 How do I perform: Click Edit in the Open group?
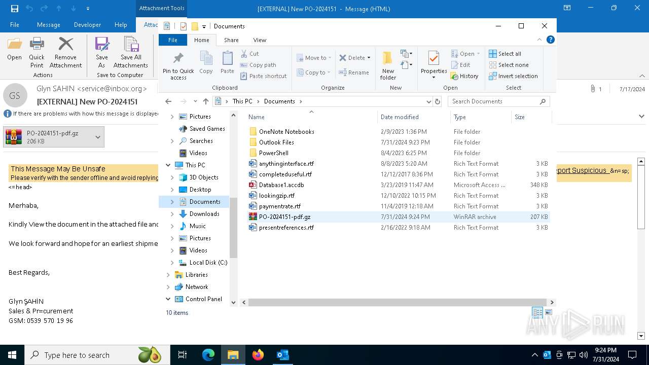[x=460, y=65]
